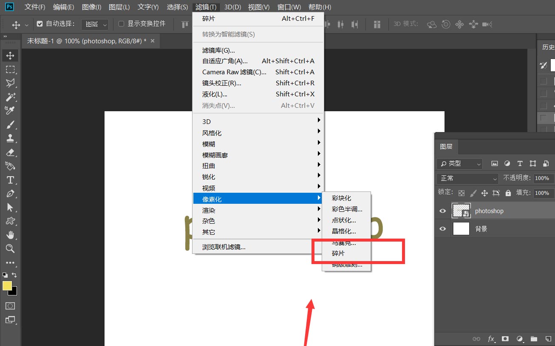Uncheck the 自动选择 checkbox
Image resolution: width=555 pixels, height=346 pixels.
(x=40, y=24)
